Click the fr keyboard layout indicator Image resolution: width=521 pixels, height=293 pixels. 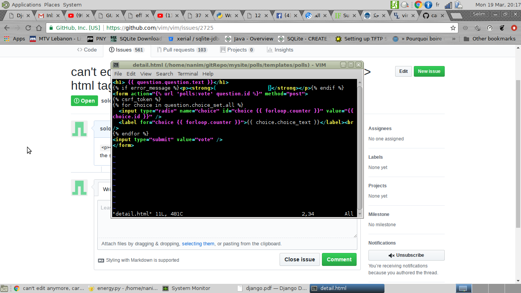point(438,5)
